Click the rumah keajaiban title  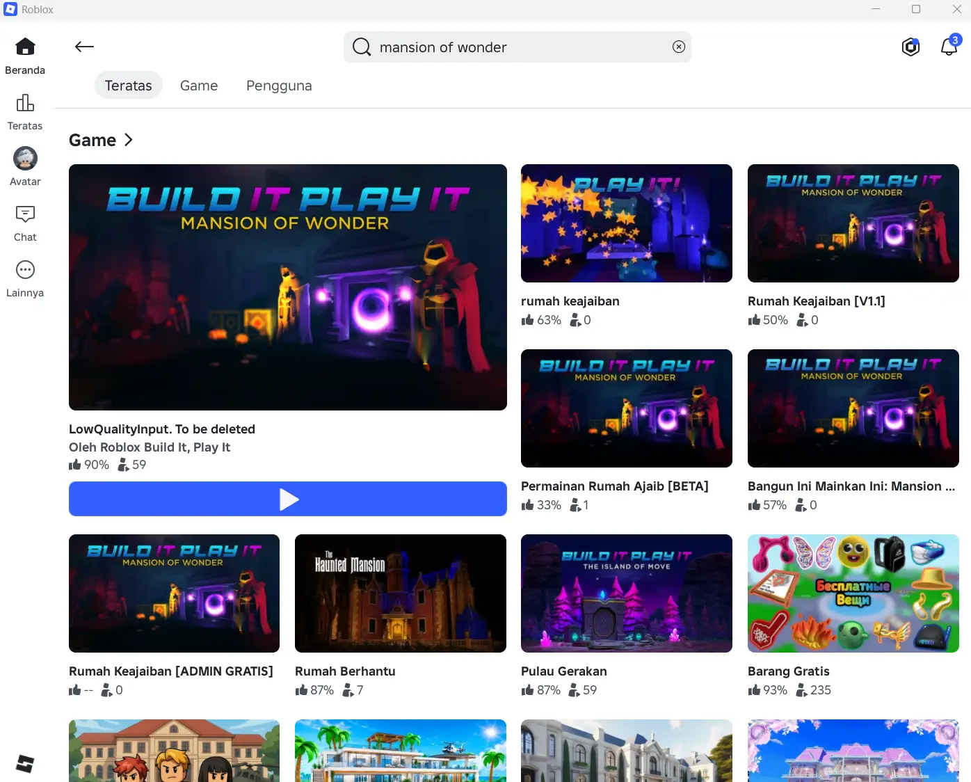(x=570, y=301)
